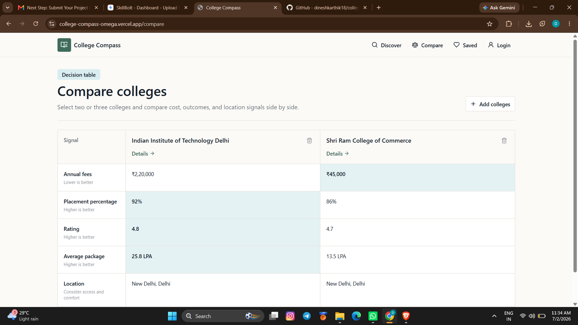Open Chrome profile avatar D
The height and width of the screenshot is (325, 578).
(556, 24)
